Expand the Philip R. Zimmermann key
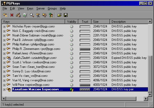 point(4,49)
